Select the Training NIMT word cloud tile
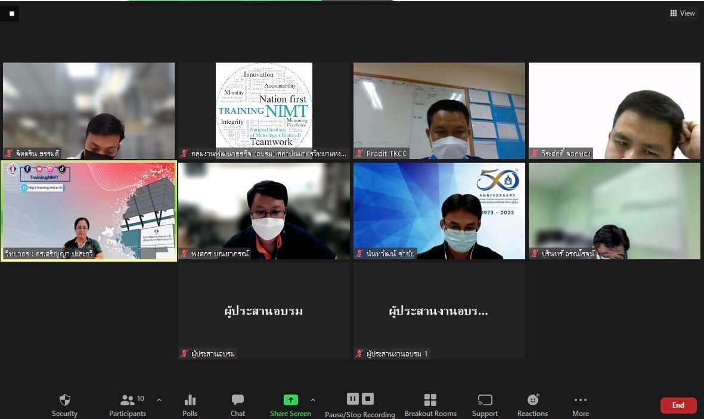 (x=264, y=110)
